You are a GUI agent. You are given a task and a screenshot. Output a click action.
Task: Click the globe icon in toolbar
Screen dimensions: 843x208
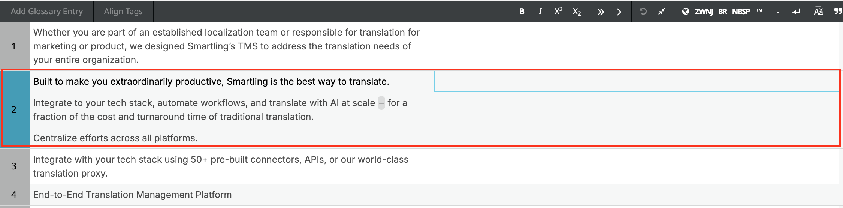pyautogui.click(x=686, y=12)
